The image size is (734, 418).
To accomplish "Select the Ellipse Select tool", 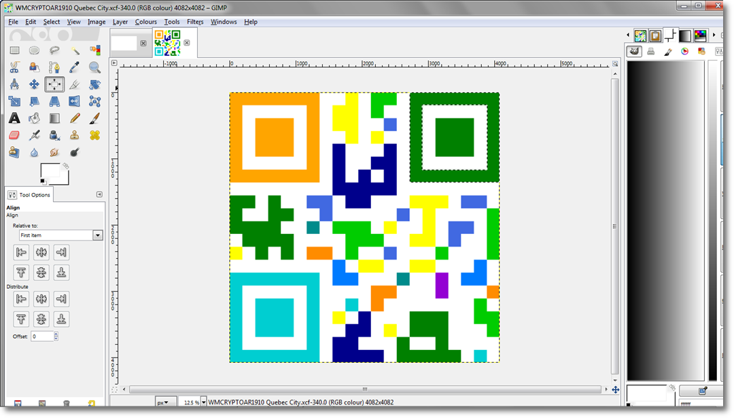I will point(34,50).
